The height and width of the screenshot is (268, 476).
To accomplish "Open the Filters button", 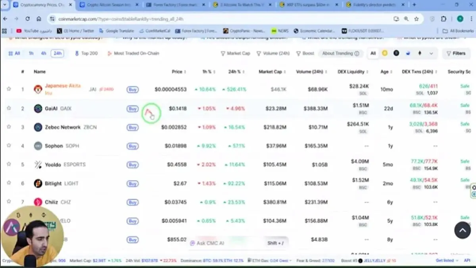I will pos(456,53).
